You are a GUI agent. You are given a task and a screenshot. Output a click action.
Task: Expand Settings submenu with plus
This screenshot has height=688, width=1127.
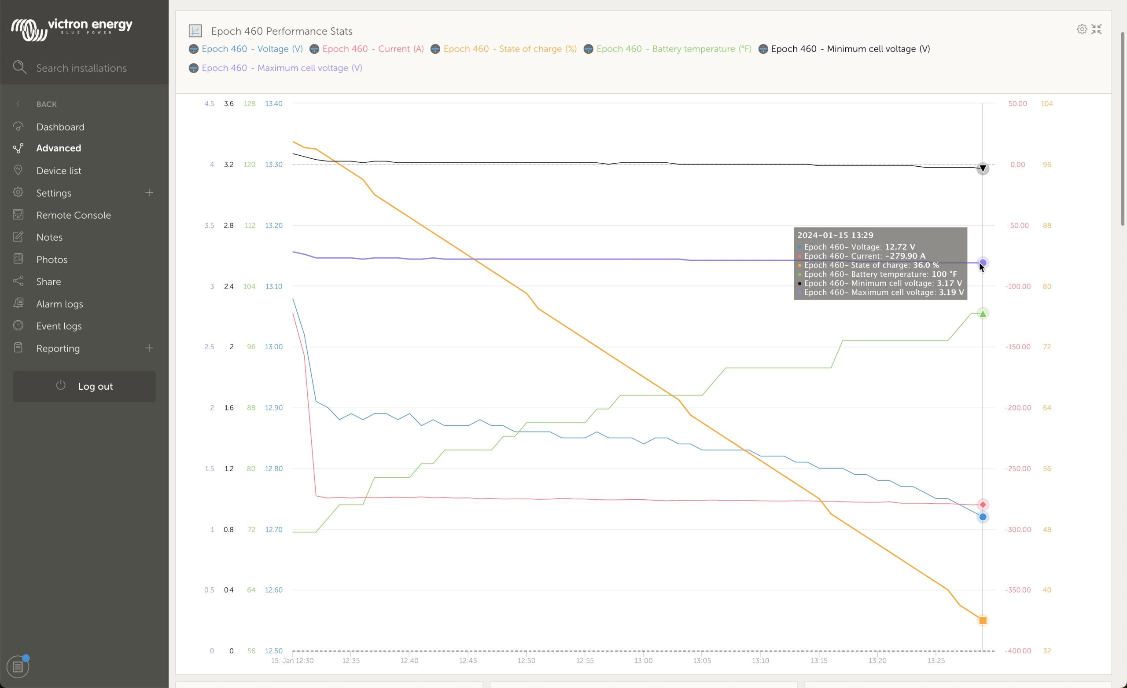[149, 193]
